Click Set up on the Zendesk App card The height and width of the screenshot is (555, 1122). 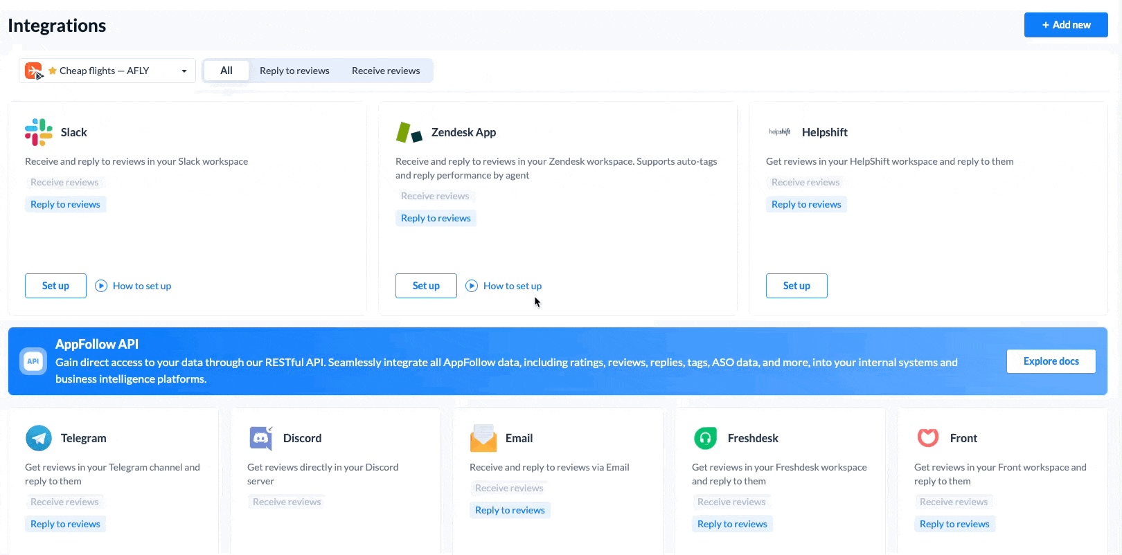(x=426, y=286)
